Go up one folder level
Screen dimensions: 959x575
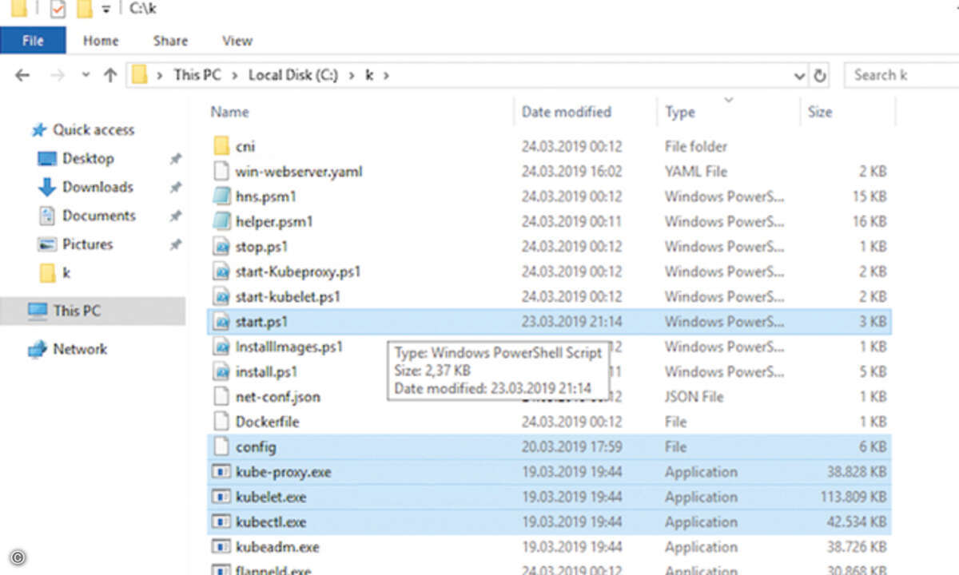pos(110,75)
